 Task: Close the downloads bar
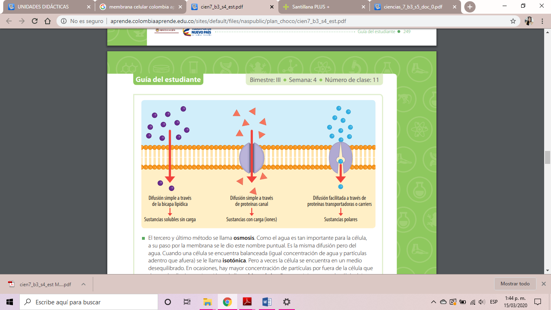pyautogui.click(x=543, y=284)
